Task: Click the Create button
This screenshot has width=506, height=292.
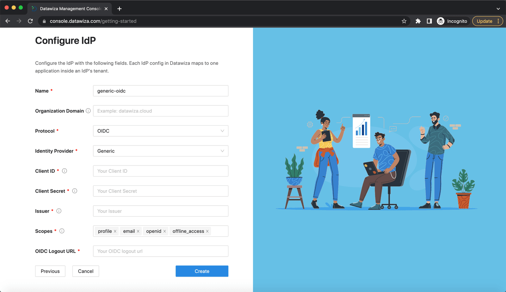Action: tap(202, 271)
